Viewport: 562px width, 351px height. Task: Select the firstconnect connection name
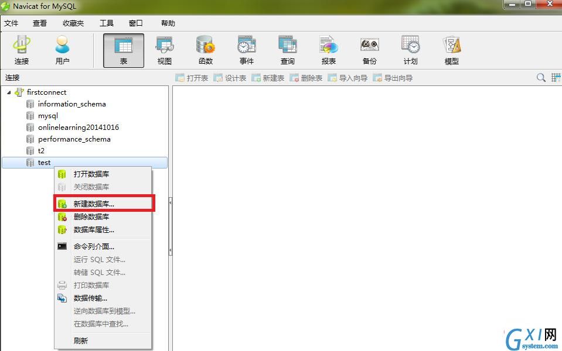47,92
